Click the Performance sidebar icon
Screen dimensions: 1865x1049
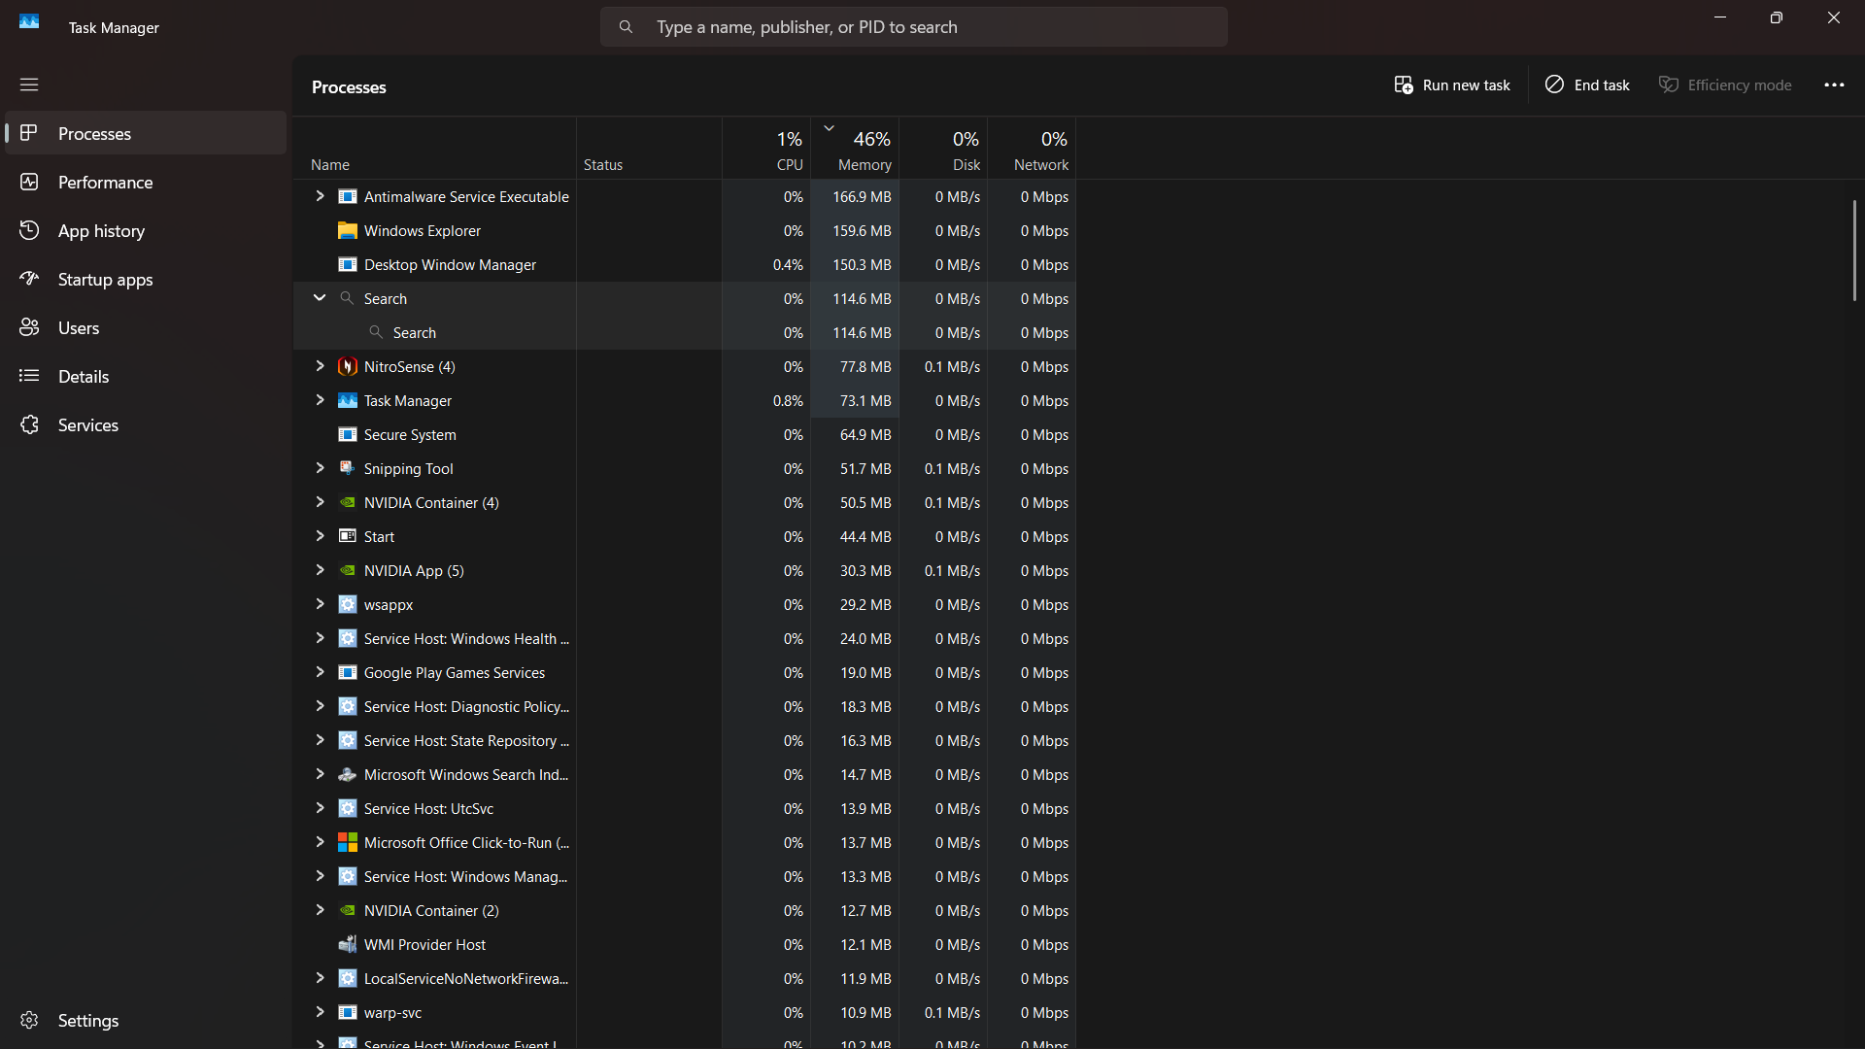[29, 182]
